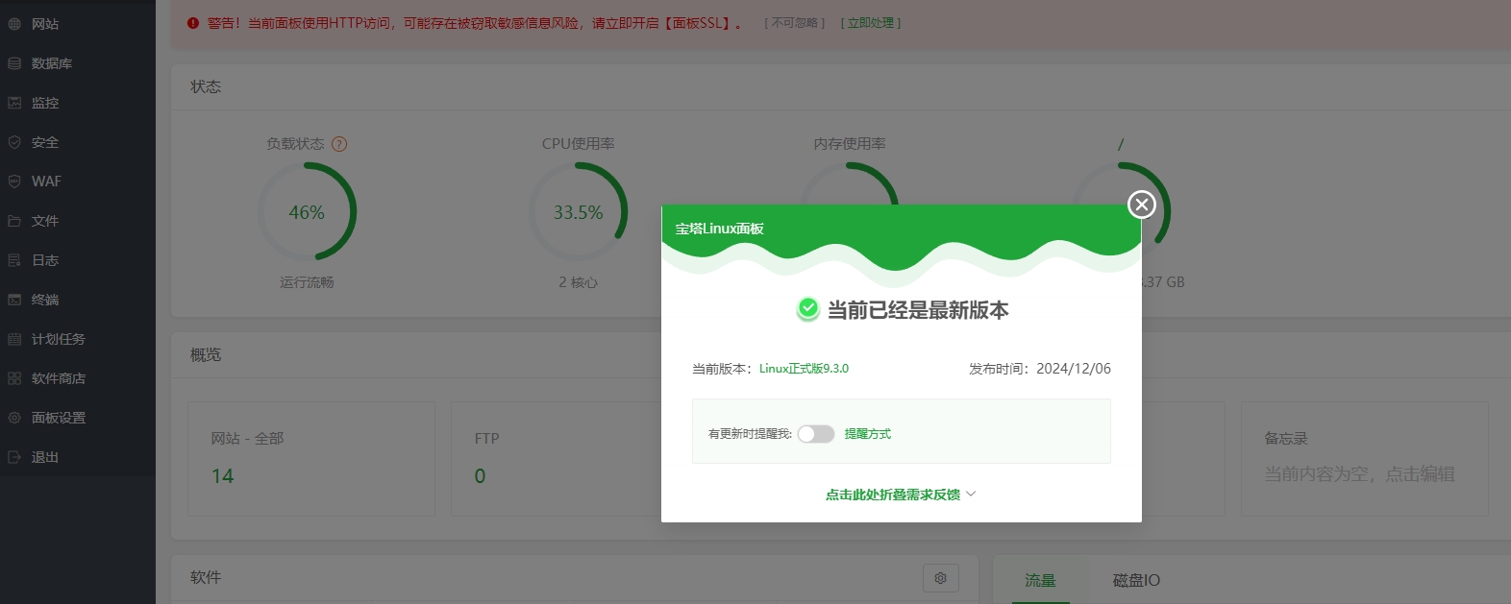Screen dimensions: 1511x604
Task: Click the 提醒方式 link in dialog
Action: coord(868,434)
